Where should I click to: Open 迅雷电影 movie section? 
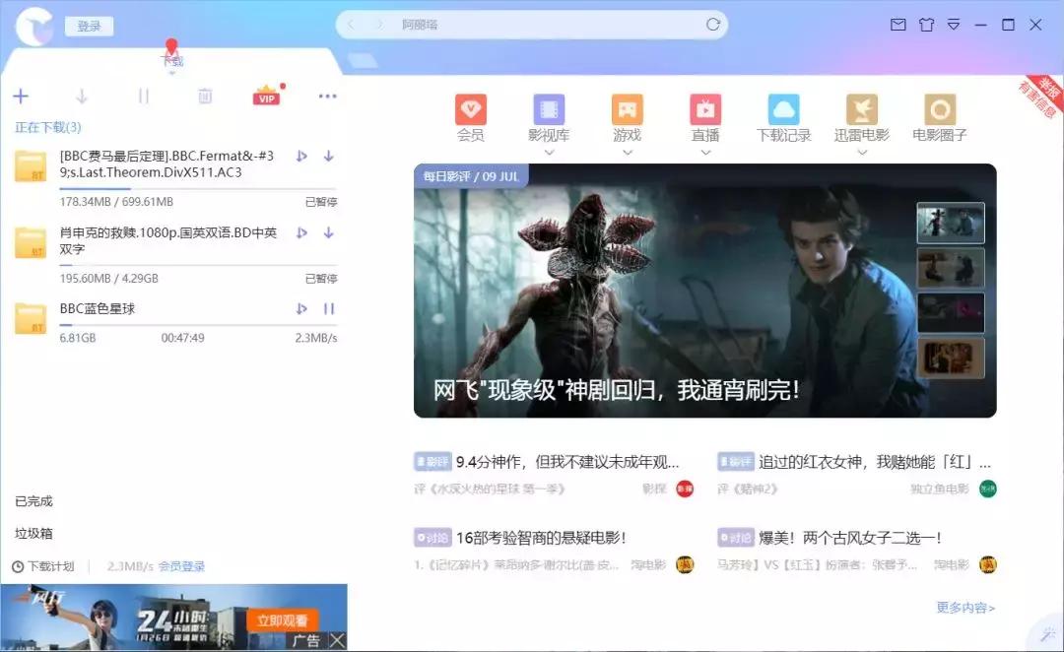(x=861, y=110)
